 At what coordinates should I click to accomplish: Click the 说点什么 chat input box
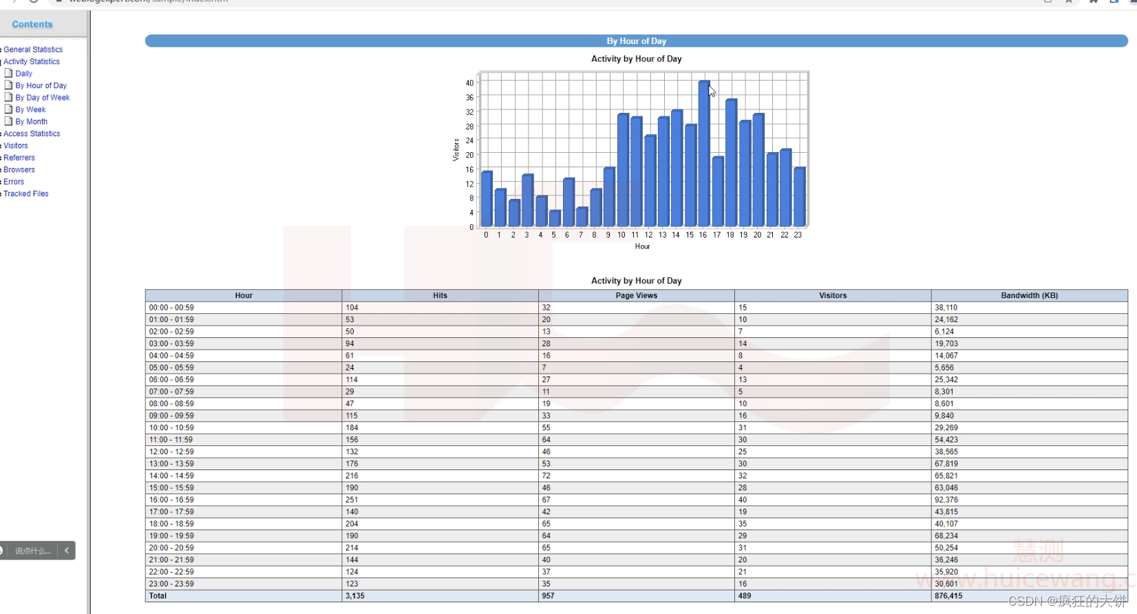pyautogui.click(x=33, y=551)
